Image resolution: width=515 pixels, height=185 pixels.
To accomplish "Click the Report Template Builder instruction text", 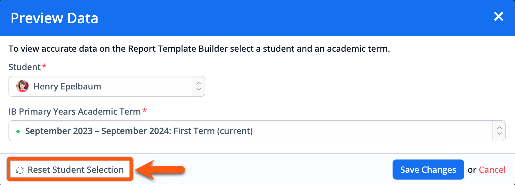I will [x=199, y=49].
